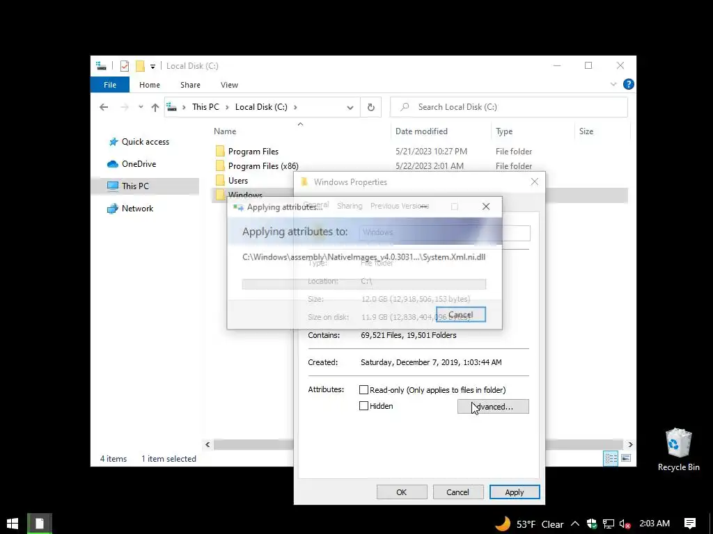Screen dimensions: 713x534
Task: Go up one folder level arrow
Action: pos(155,107)
